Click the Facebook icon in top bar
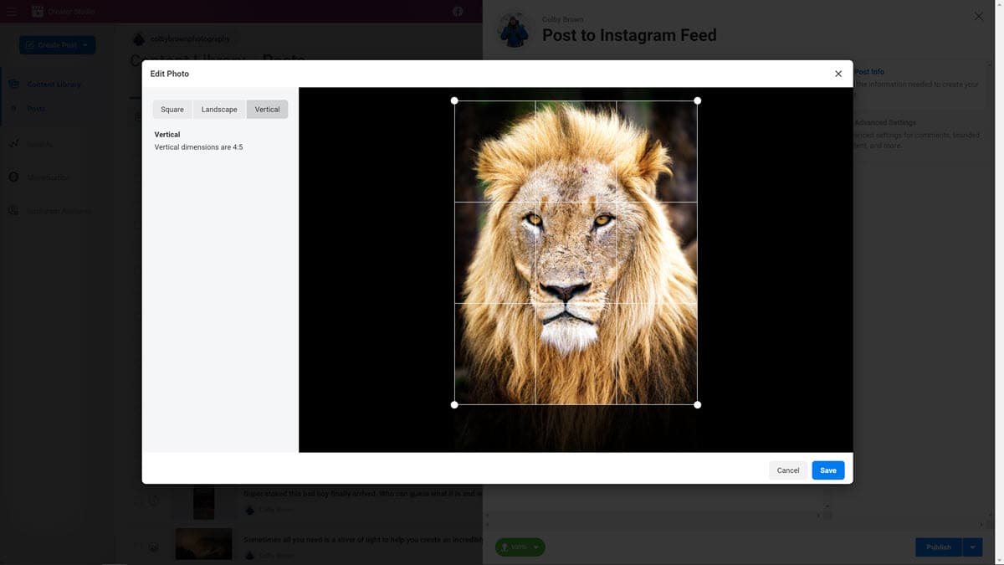 [458, 12]
